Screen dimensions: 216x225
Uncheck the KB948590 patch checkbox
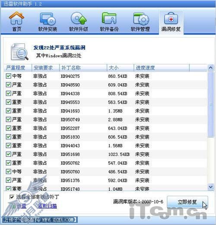point(9,85)
